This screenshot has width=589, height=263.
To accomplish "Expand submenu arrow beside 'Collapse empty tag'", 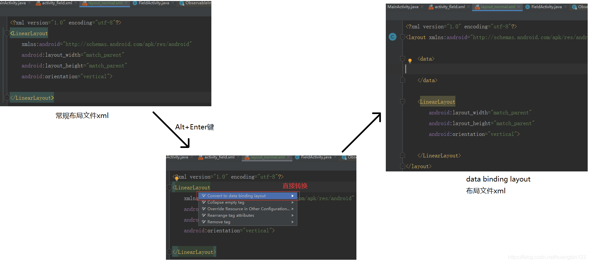I will [293, 202].
